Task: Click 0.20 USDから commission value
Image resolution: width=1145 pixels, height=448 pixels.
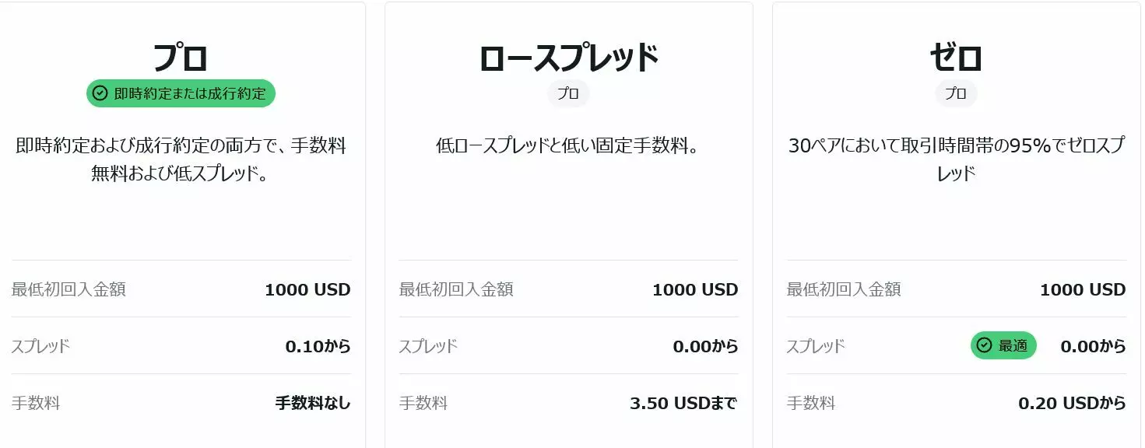Action: pyautogui.click(x=1072, y=403)
